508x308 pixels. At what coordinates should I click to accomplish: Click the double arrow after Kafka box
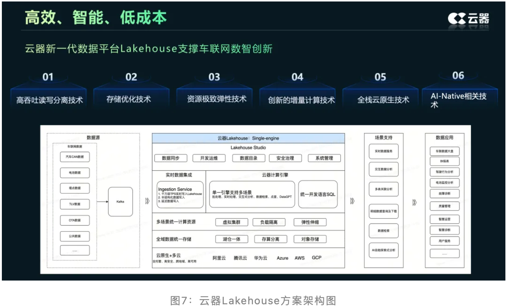pyautogui.click(x=147, y=201)
